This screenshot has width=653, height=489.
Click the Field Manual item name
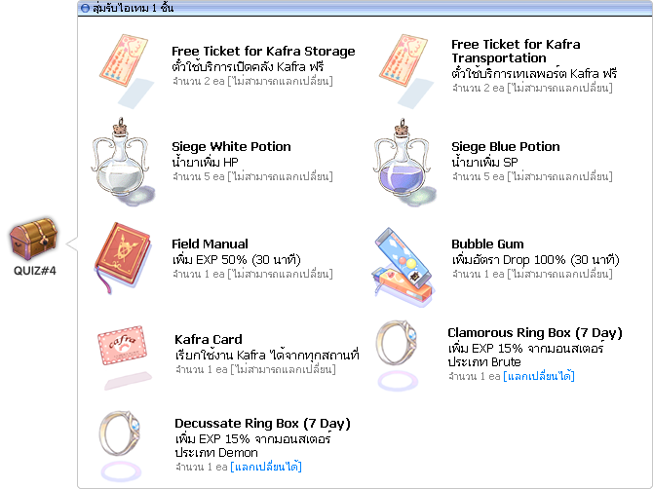point(210,244)
